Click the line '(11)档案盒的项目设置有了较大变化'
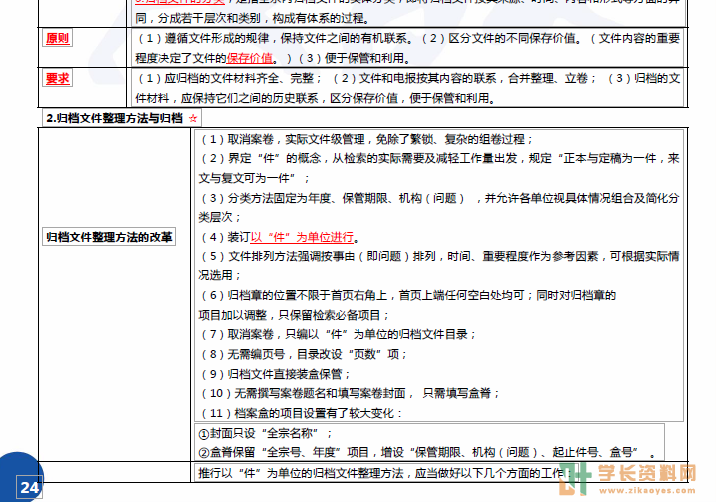Screen dimensions: 716x502 (x=301, y=413)
